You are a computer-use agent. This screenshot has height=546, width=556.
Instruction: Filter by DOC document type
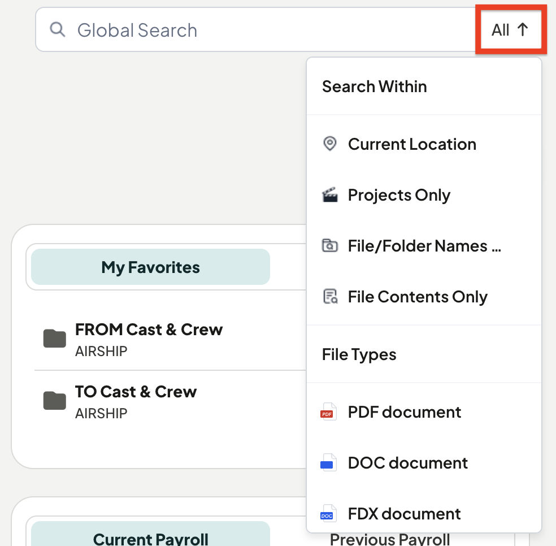pyautogui.click(x=424, y=463)
